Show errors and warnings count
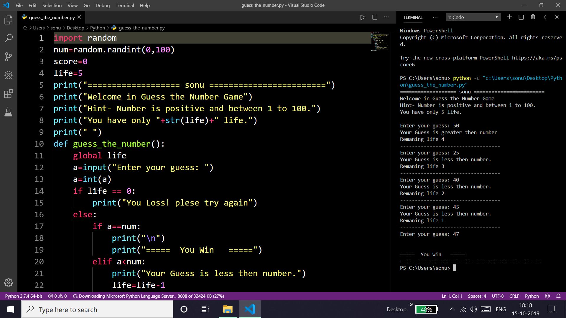Viewport: 566px width, 318px height. (x=57, y=296)
